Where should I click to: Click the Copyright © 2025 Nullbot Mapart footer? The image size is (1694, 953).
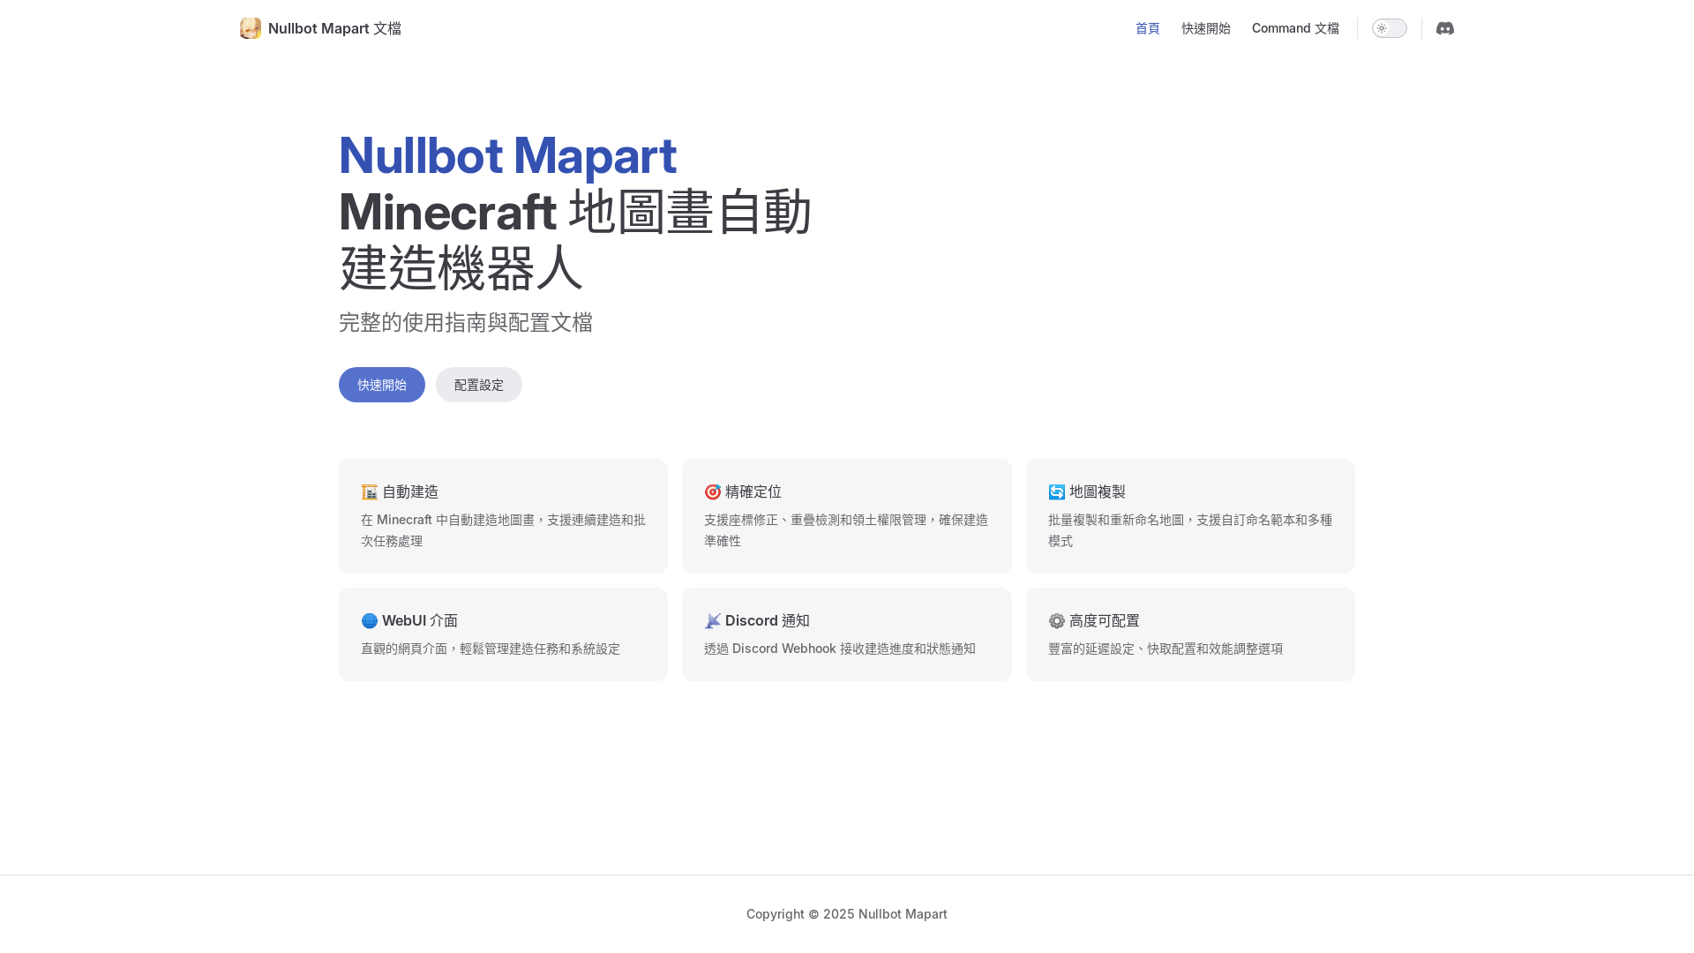(847, 914)
